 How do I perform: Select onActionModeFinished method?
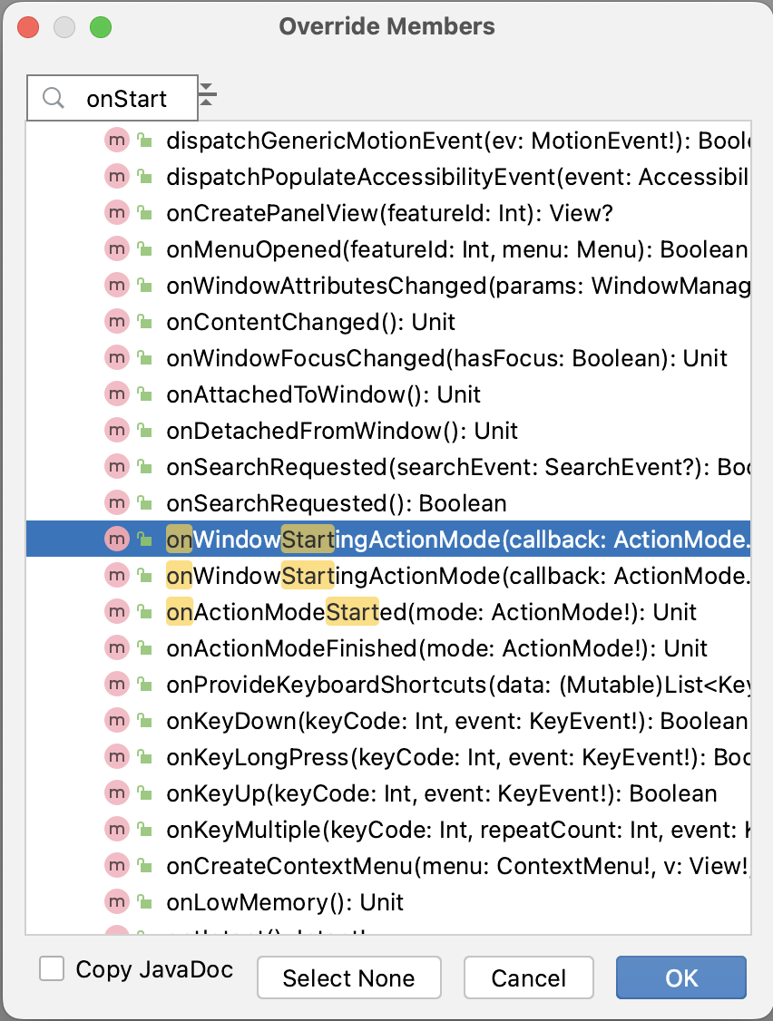click(436, 648)
